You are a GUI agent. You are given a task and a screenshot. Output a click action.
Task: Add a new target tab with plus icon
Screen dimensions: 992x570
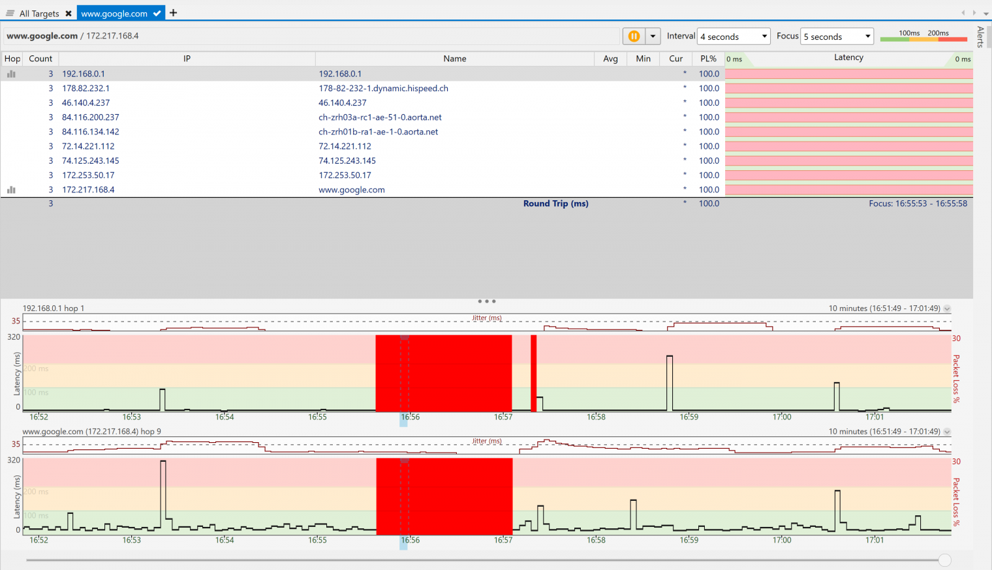(x=174, y=13)
